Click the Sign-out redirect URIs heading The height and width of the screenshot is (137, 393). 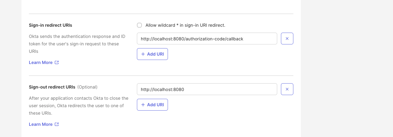pos(52,87)
